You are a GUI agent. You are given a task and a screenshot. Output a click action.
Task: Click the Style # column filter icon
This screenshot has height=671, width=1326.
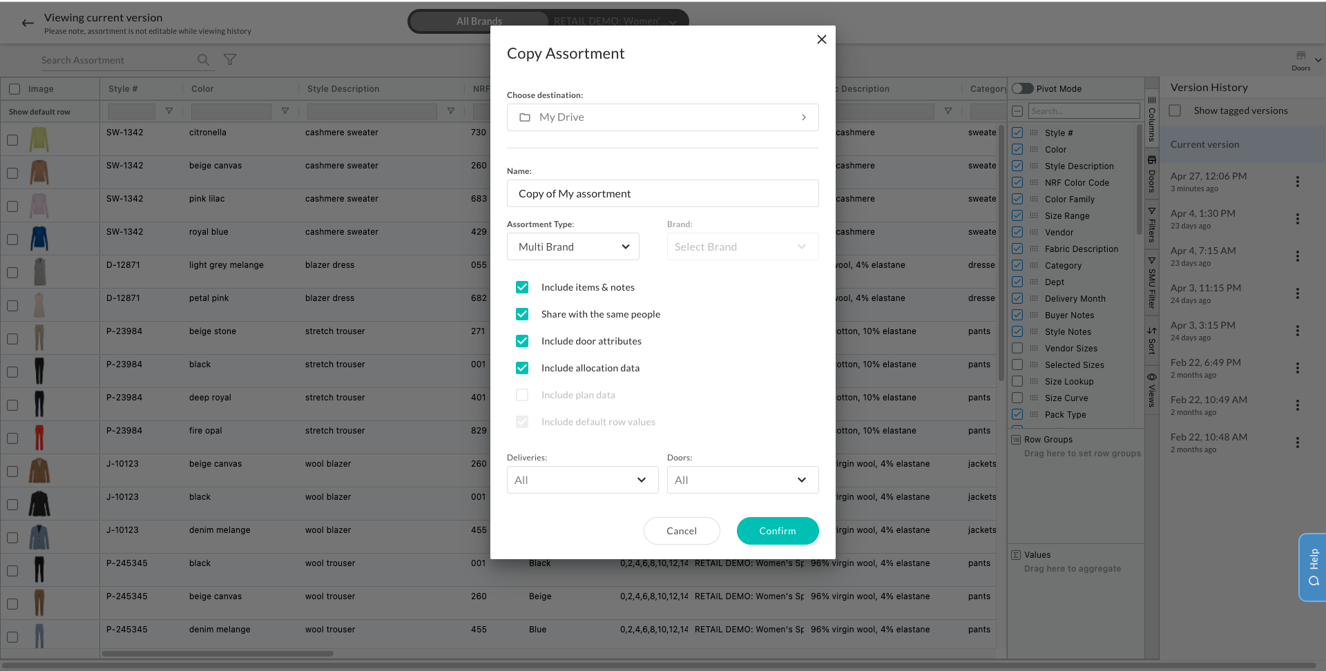point(169,111)
